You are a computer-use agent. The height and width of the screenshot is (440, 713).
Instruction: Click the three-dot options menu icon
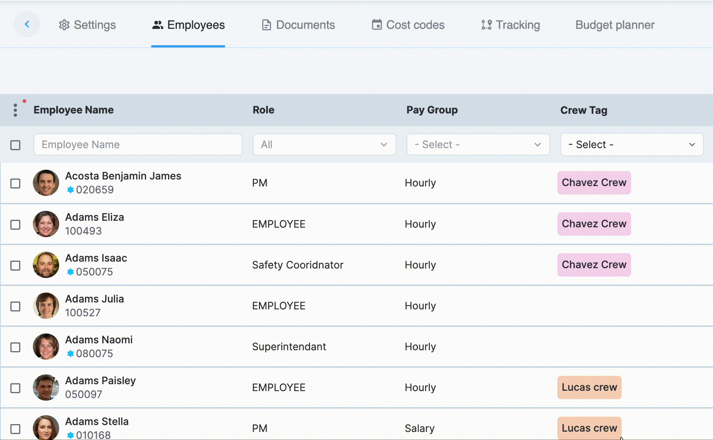click(x=16, y=111)
